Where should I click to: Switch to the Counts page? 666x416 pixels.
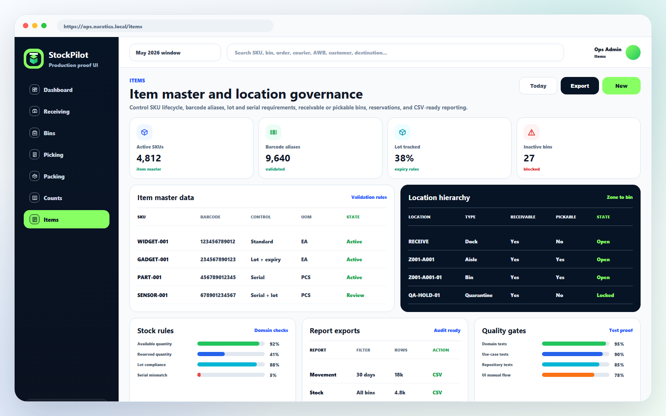(x=67, y=198)
